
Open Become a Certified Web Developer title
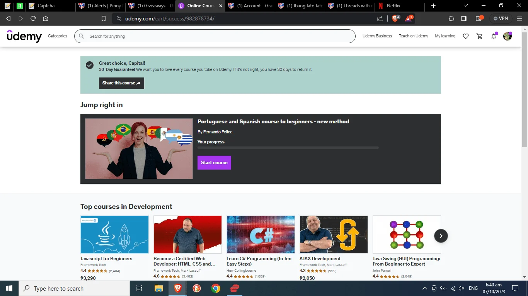[184, 261]
